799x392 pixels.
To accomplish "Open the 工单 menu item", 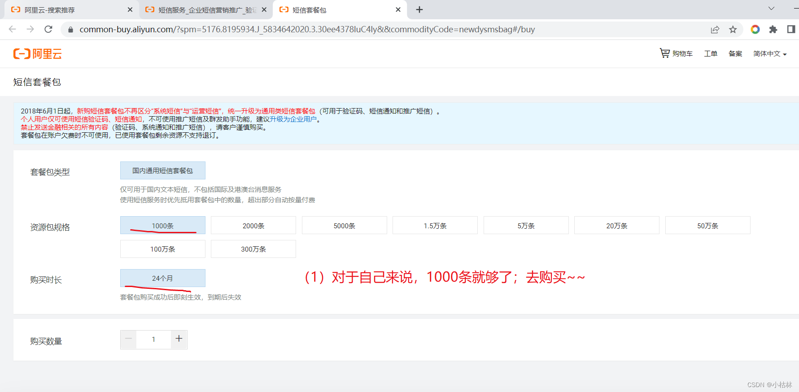I will click(x=711, y=54).
